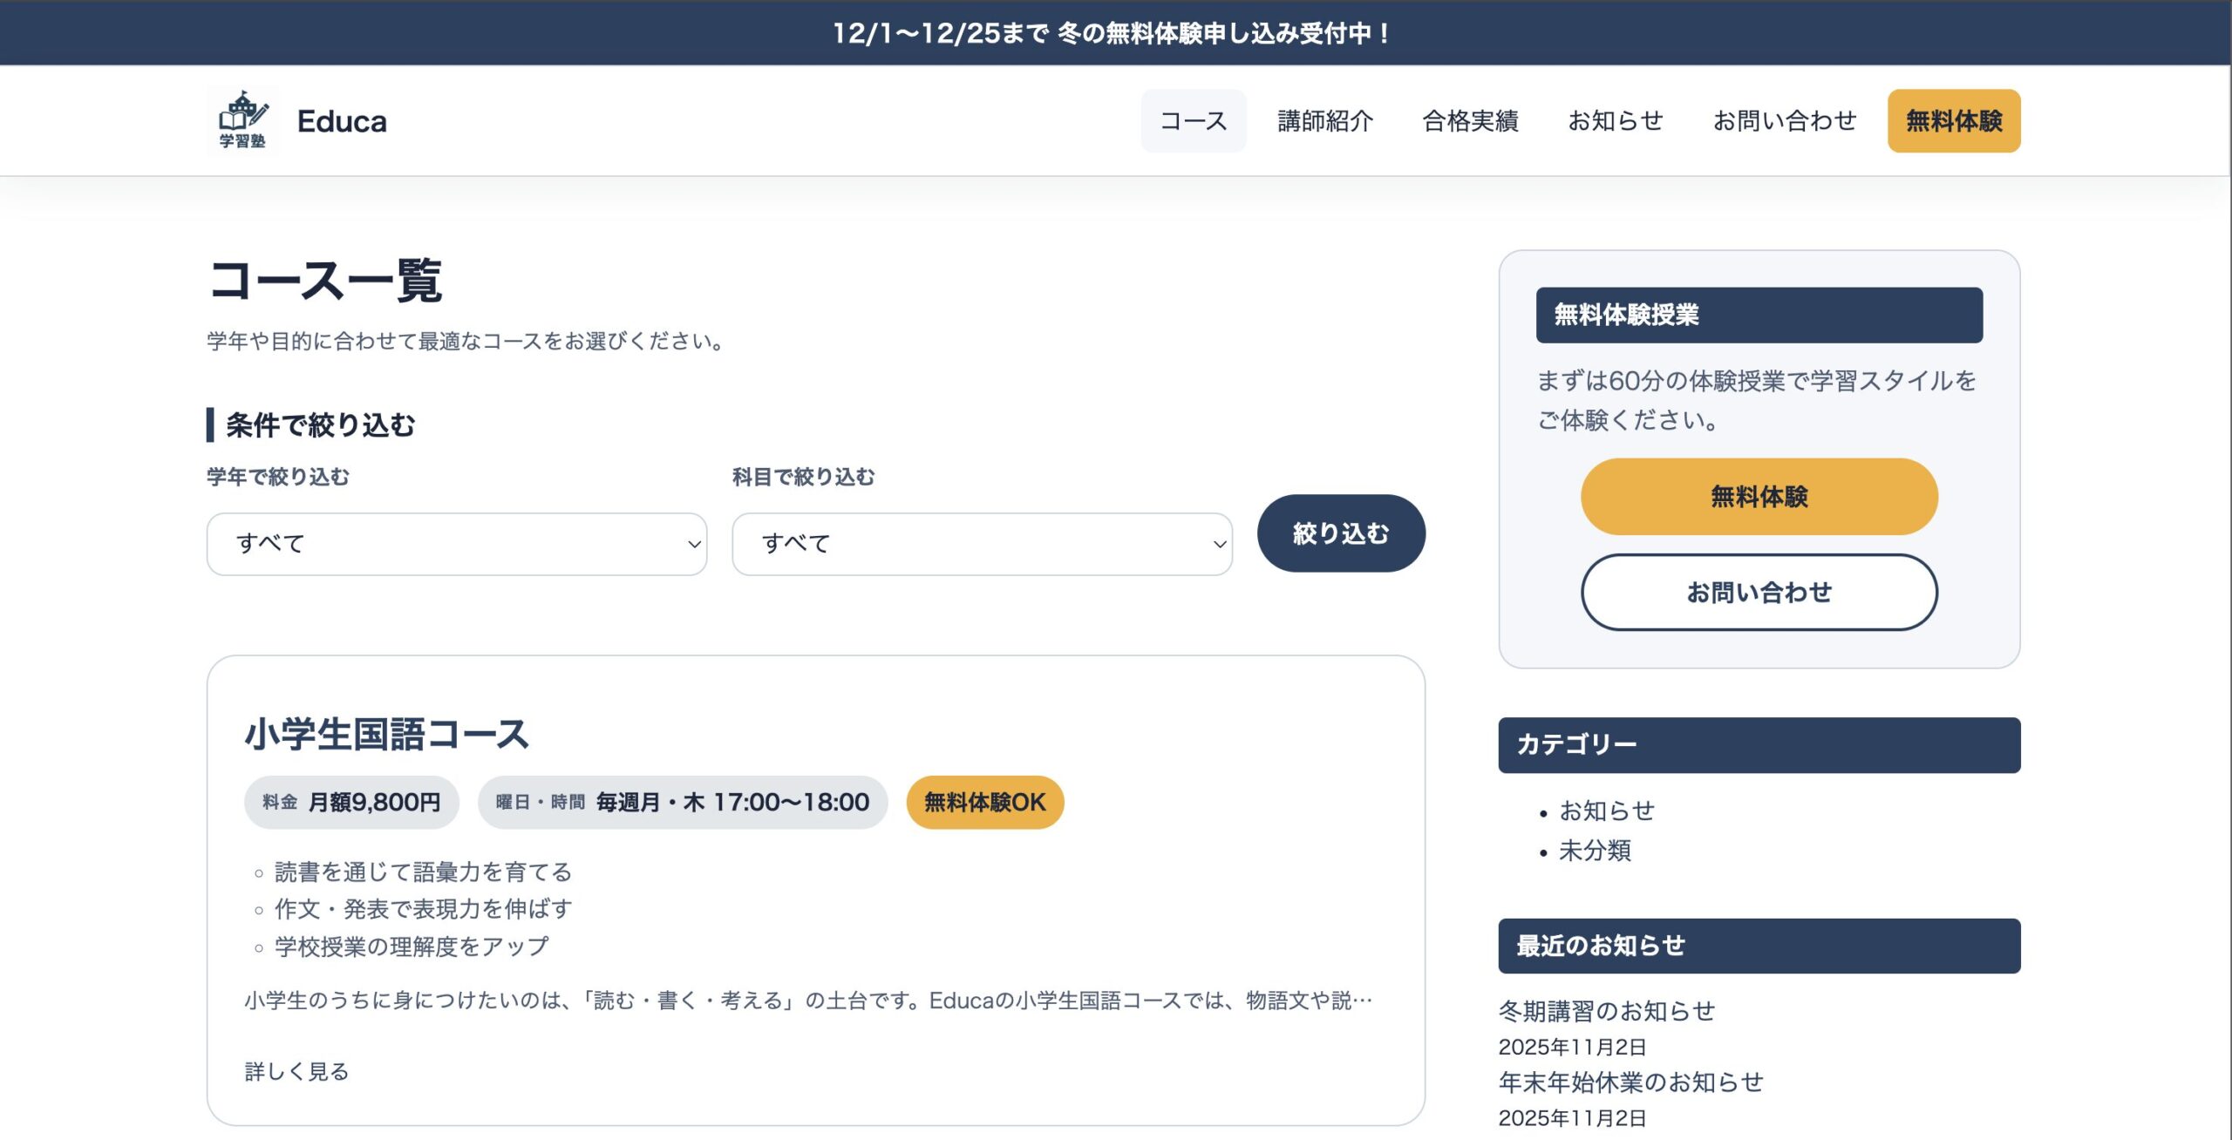Screen dimensions: 2232x1140
Task: Open the お知らせ category link
Action: [x=1606, y=811]
